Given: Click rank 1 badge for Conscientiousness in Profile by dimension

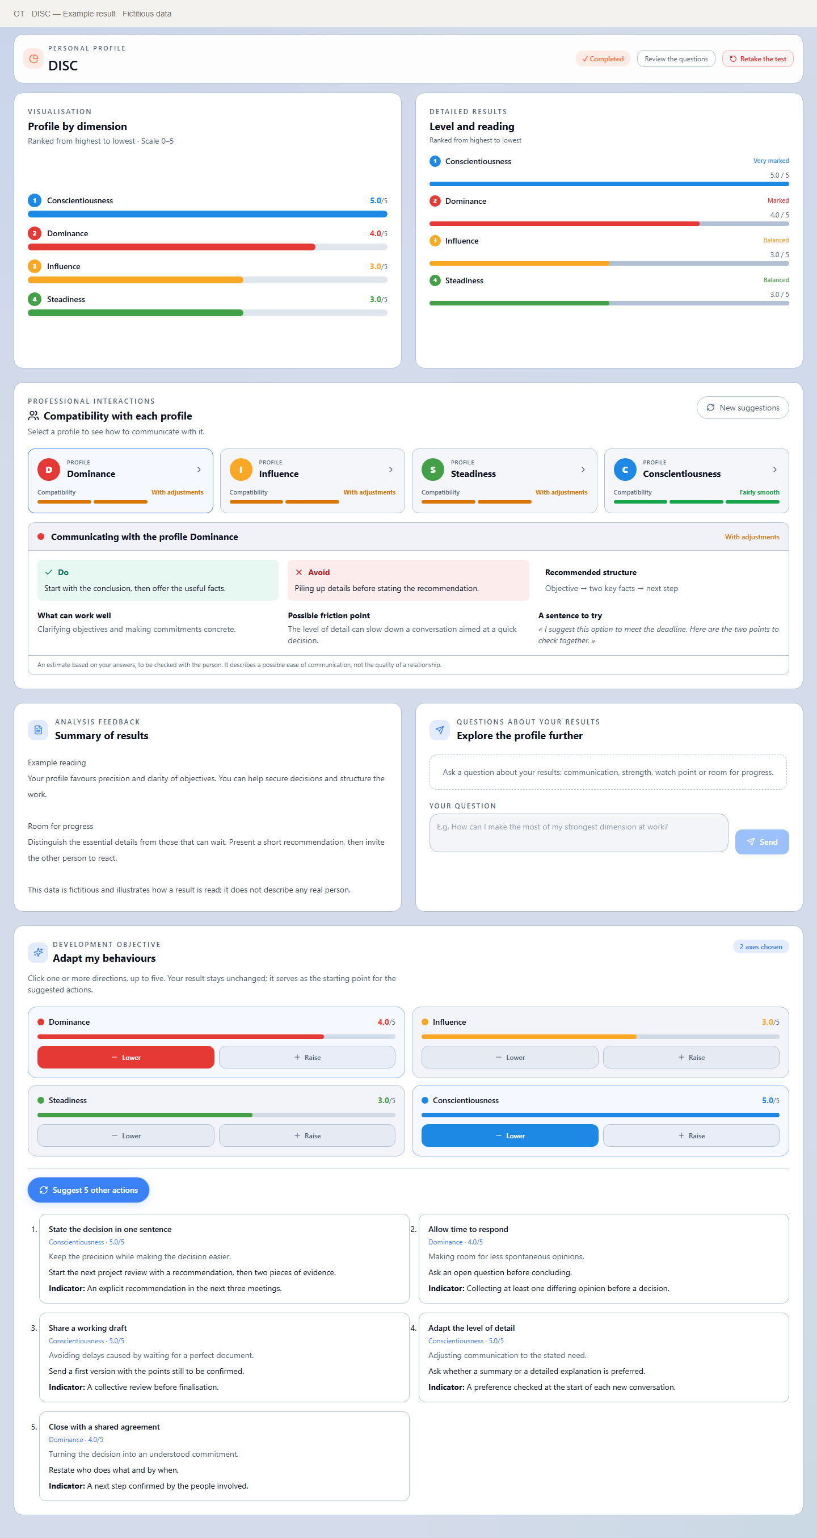Looking at the screenshot, I should [x=35, y=200].
